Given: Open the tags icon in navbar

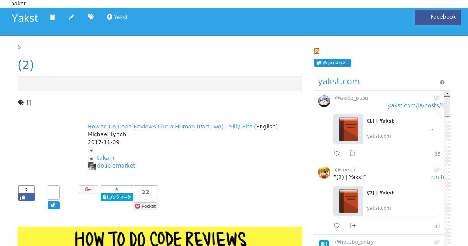Looking at the screenshot, I should tap(91, 17).
